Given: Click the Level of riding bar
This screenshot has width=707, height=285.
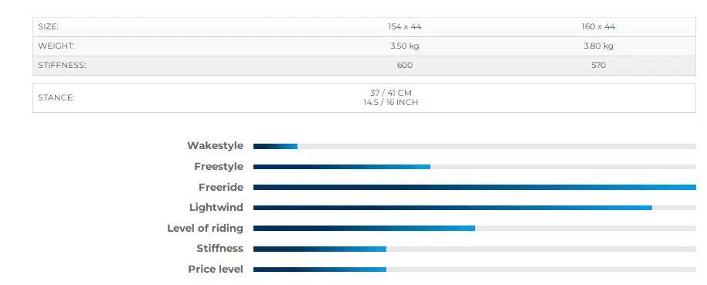Looking at the screenshot, I should (x=474, y=228).
